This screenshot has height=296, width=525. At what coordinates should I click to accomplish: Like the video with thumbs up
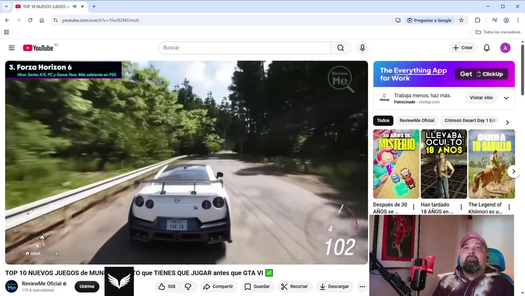[x=167, y=287]
